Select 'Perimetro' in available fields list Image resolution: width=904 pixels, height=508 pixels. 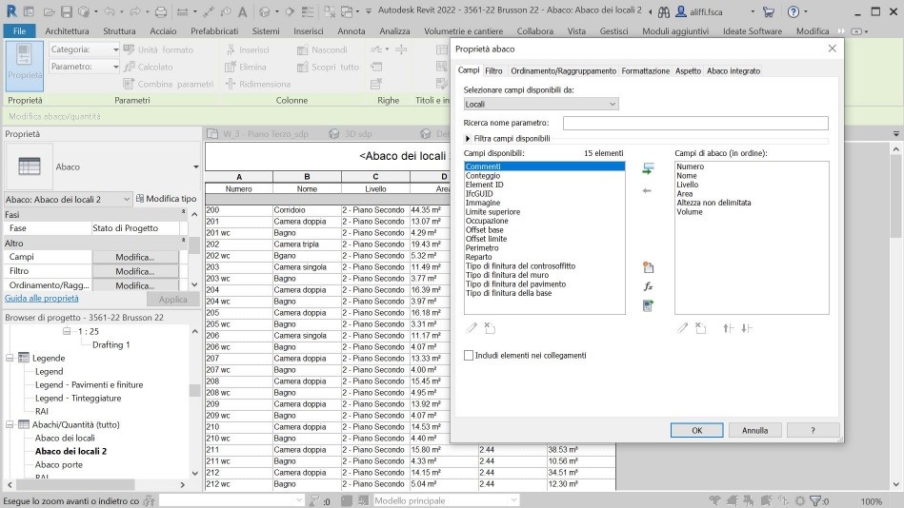coord(481,248)
